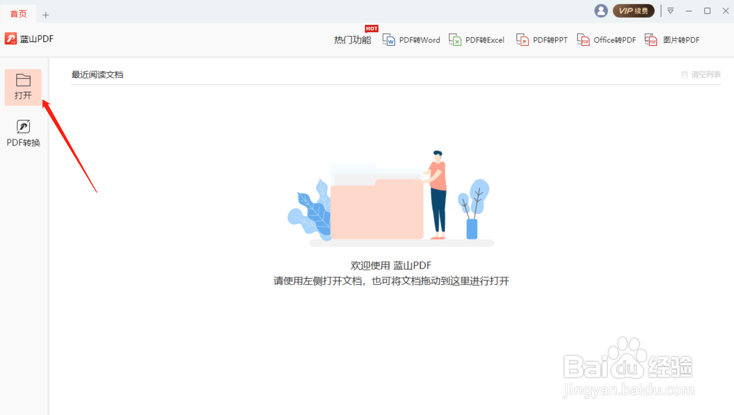Launch 图片转PDF converter
734x415 pixels.
672,40
